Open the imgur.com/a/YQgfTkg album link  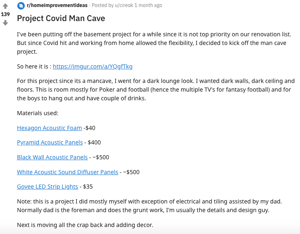tap(92, 66)
